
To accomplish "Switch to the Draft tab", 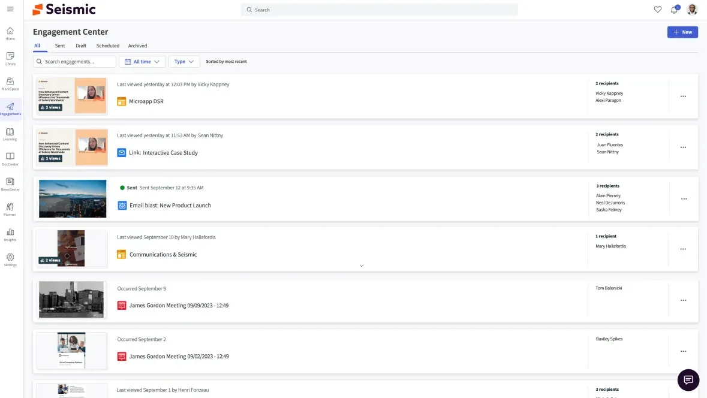I will click(x=81, y=46).
